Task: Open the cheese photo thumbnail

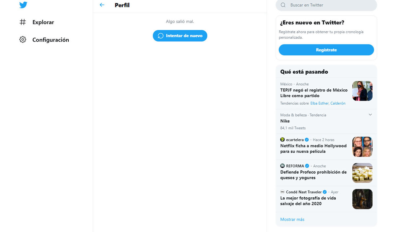Action: pos(362,173)
